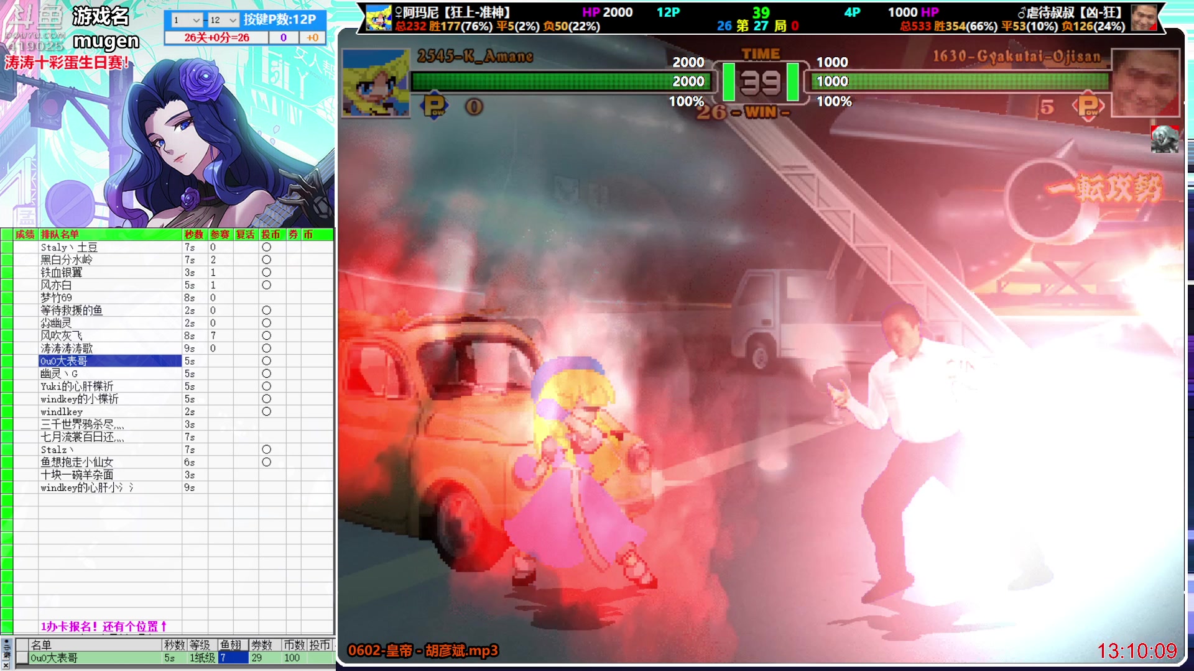Click the 1办卡报名 signup notice text
The height and width of the screenshot is (671, 1194).
103,626
